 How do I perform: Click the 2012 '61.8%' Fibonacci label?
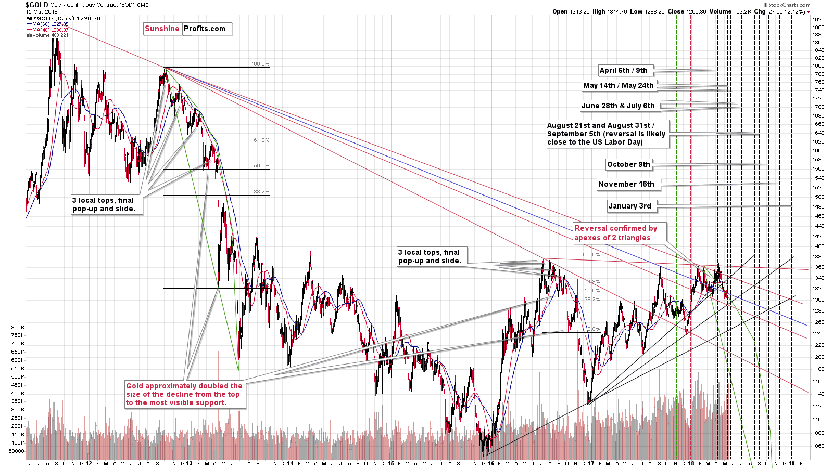(x=261, y=140)
